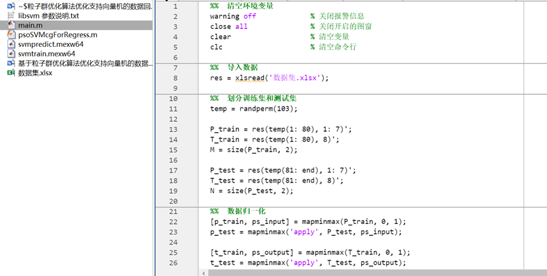Click the '[t_train, ps_output]' mapminmax line
Viewport: 547px width, 276px height.
pyautogui.click(x=310, y=253)
